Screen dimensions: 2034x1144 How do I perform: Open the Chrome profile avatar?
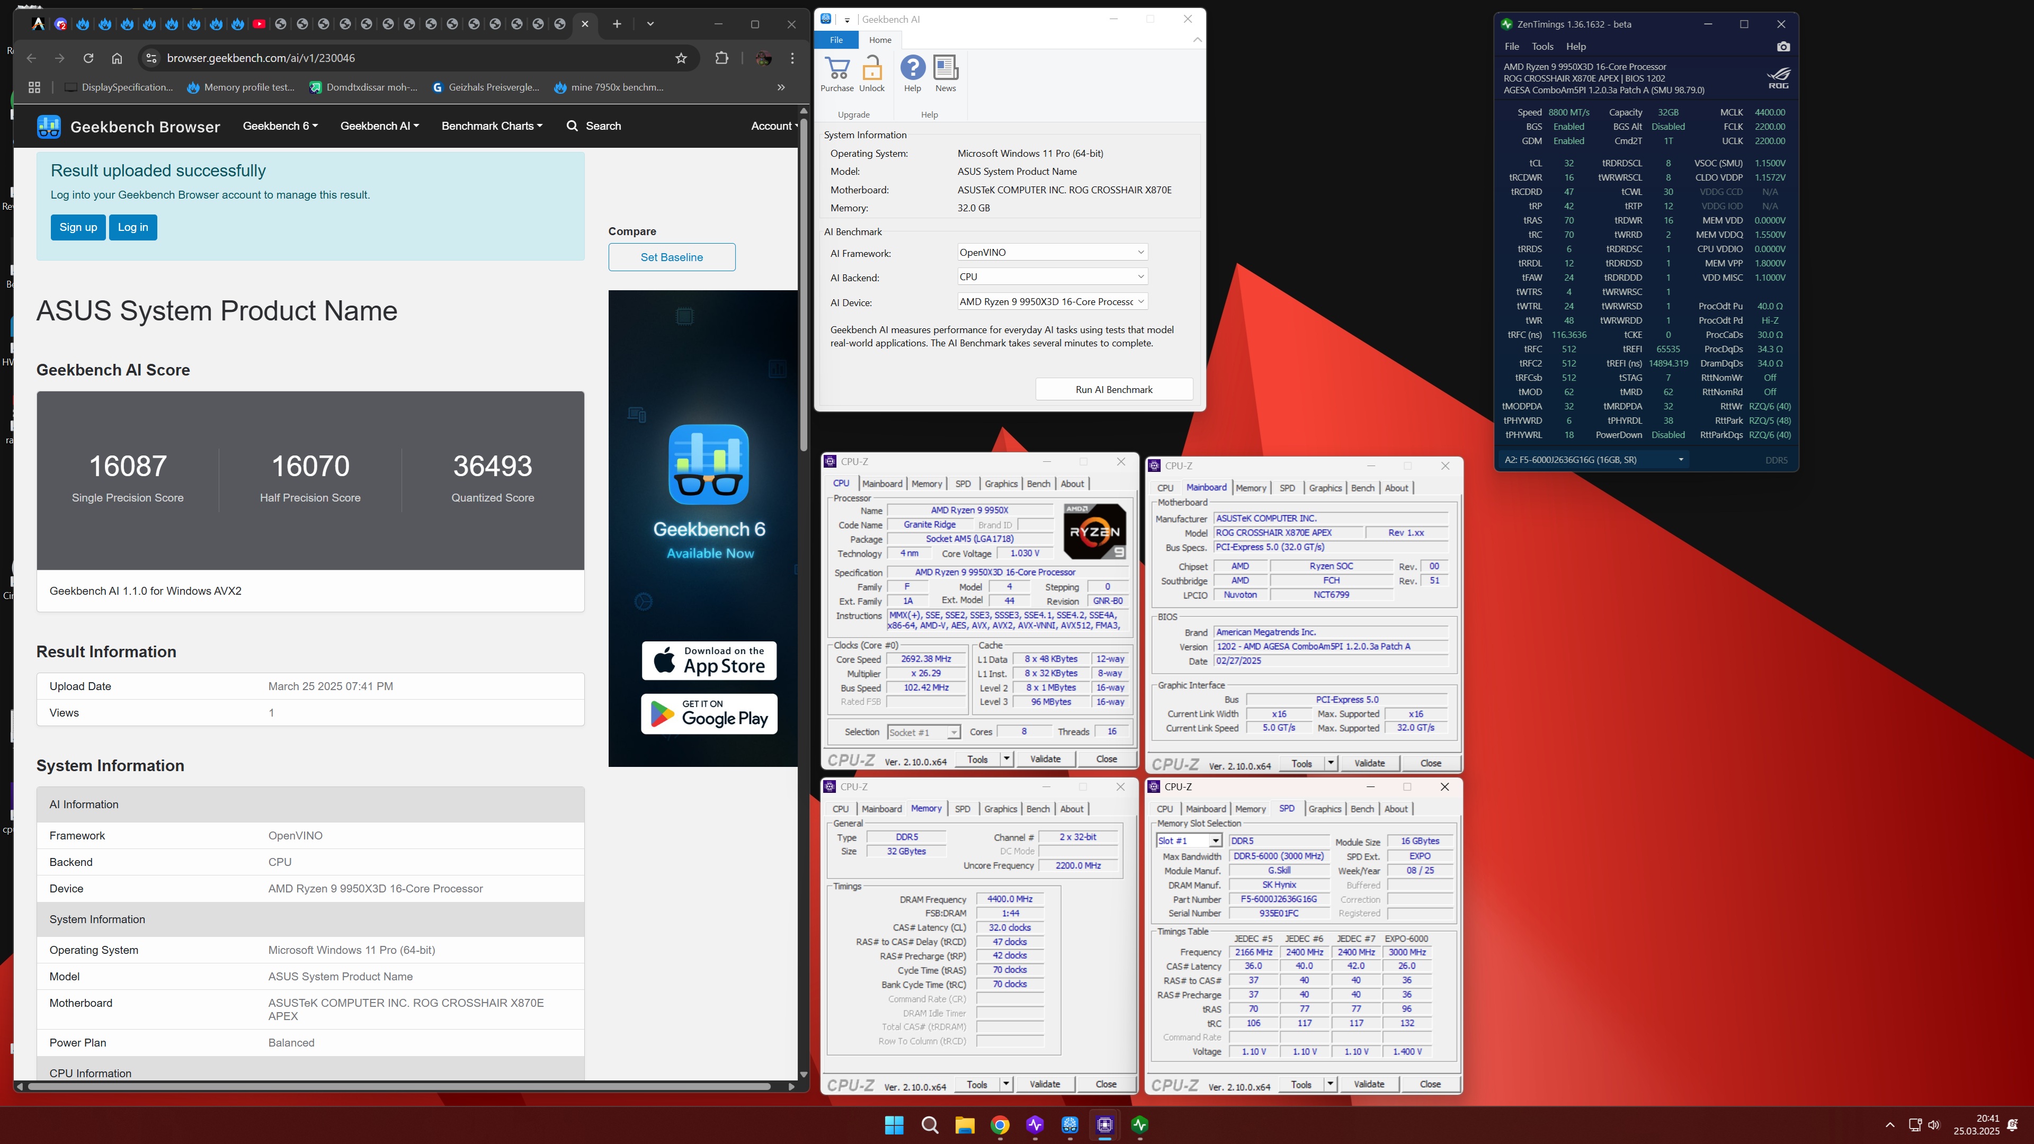(x=763, y=58)
